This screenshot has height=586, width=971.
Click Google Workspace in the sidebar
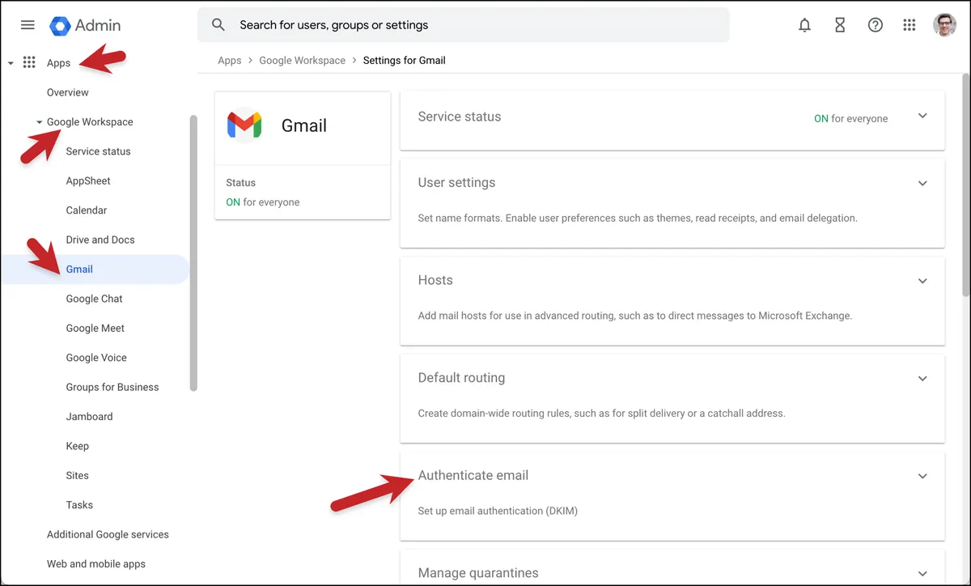coord(90,122)
